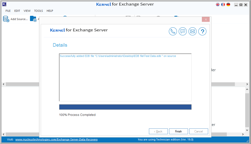251x144 pixels.
Task: Open the EDIT menu
Action: pyautogui.click(x=17, y=11)
